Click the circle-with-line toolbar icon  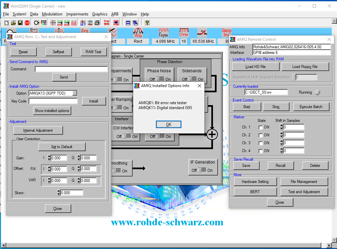point(36,23)
